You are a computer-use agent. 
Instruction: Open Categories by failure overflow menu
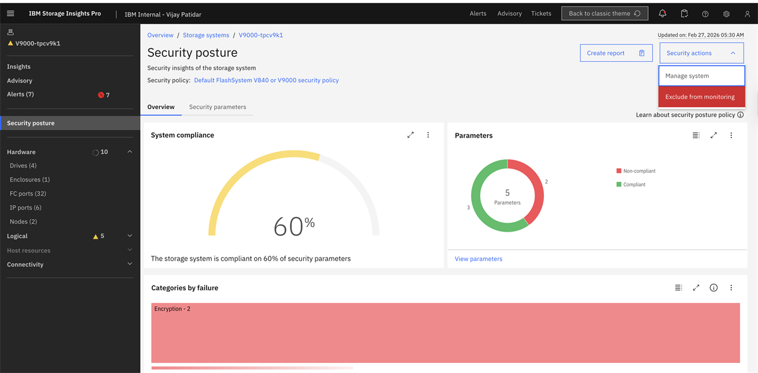coord(731,288)
